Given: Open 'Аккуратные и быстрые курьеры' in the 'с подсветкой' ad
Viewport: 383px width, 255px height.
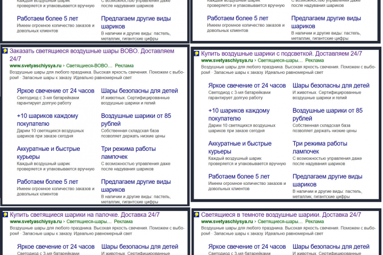Looking at the screenshot, I should (240, 147).
